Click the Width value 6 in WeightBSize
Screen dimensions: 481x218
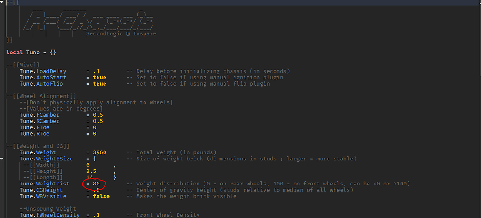click(x=88, y=165)
